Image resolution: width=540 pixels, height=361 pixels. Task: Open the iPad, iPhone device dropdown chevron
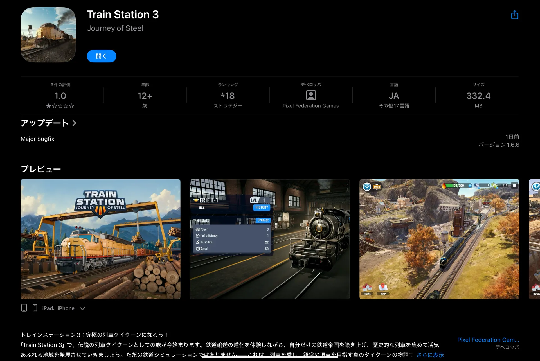[x=82, y=308]
